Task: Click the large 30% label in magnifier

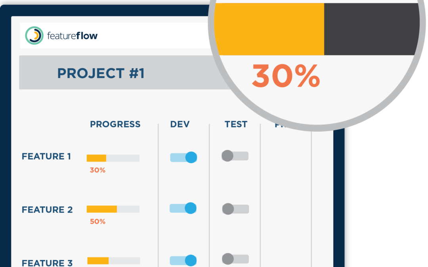Action: pyautogui.click(x=286, y=76)
